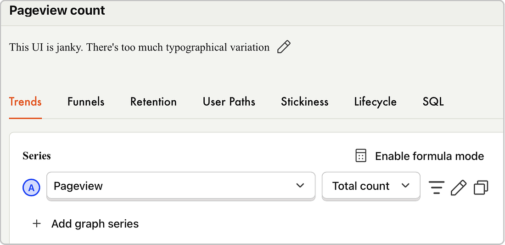Click the blue A series badge

[31, 188]
